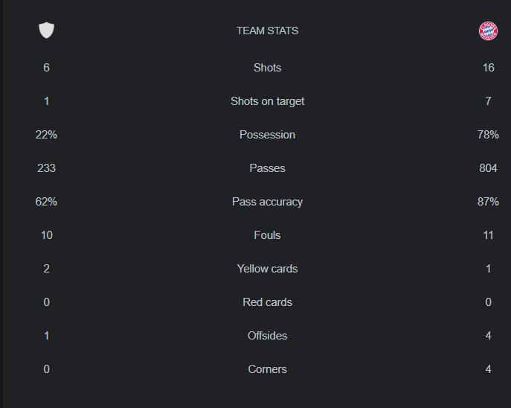Viewport: 511px width, 408px height.
Task: Select the TEAM STATS heading
Action: coord(267,31)
